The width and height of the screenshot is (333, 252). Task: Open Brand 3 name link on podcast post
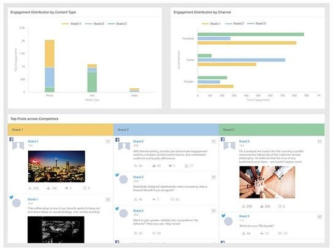(x=244, y=141)
